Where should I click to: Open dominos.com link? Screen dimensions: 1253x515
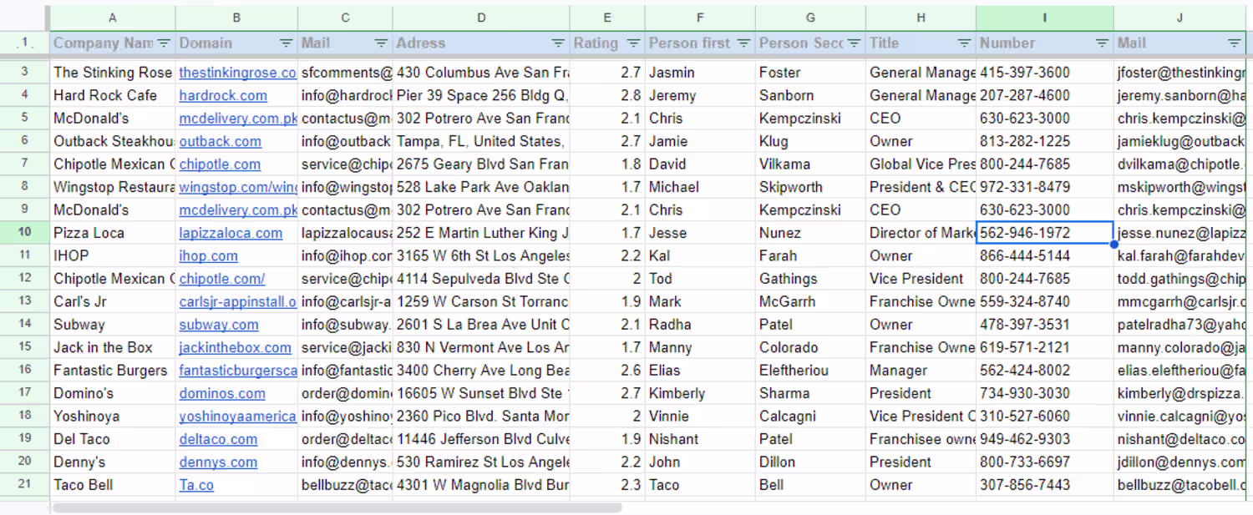tap(222, 393)
